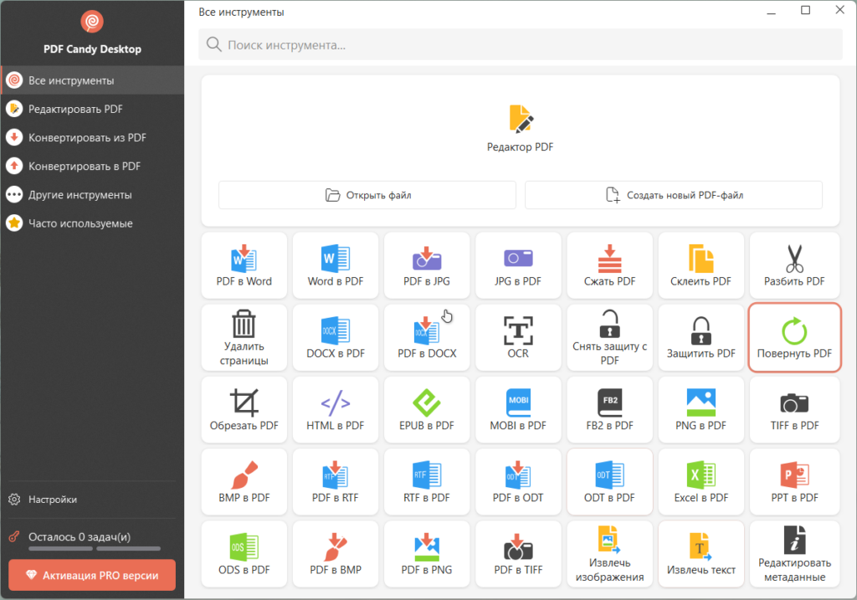
Task: Choose the PPT в PDF converter
Action: [794, 482]
